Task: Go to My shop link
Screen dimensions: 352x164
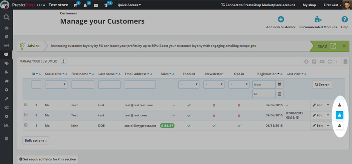Action: point(309,5)
